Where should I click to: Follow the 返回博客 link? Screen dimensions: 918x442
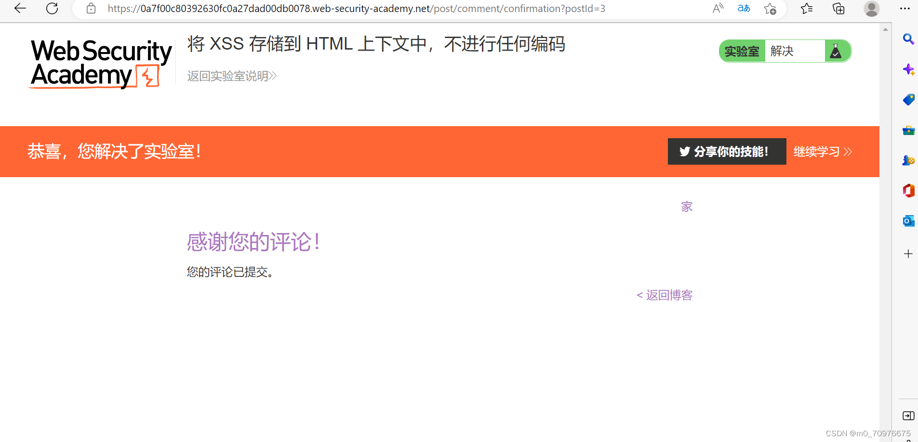pos(664,295)
